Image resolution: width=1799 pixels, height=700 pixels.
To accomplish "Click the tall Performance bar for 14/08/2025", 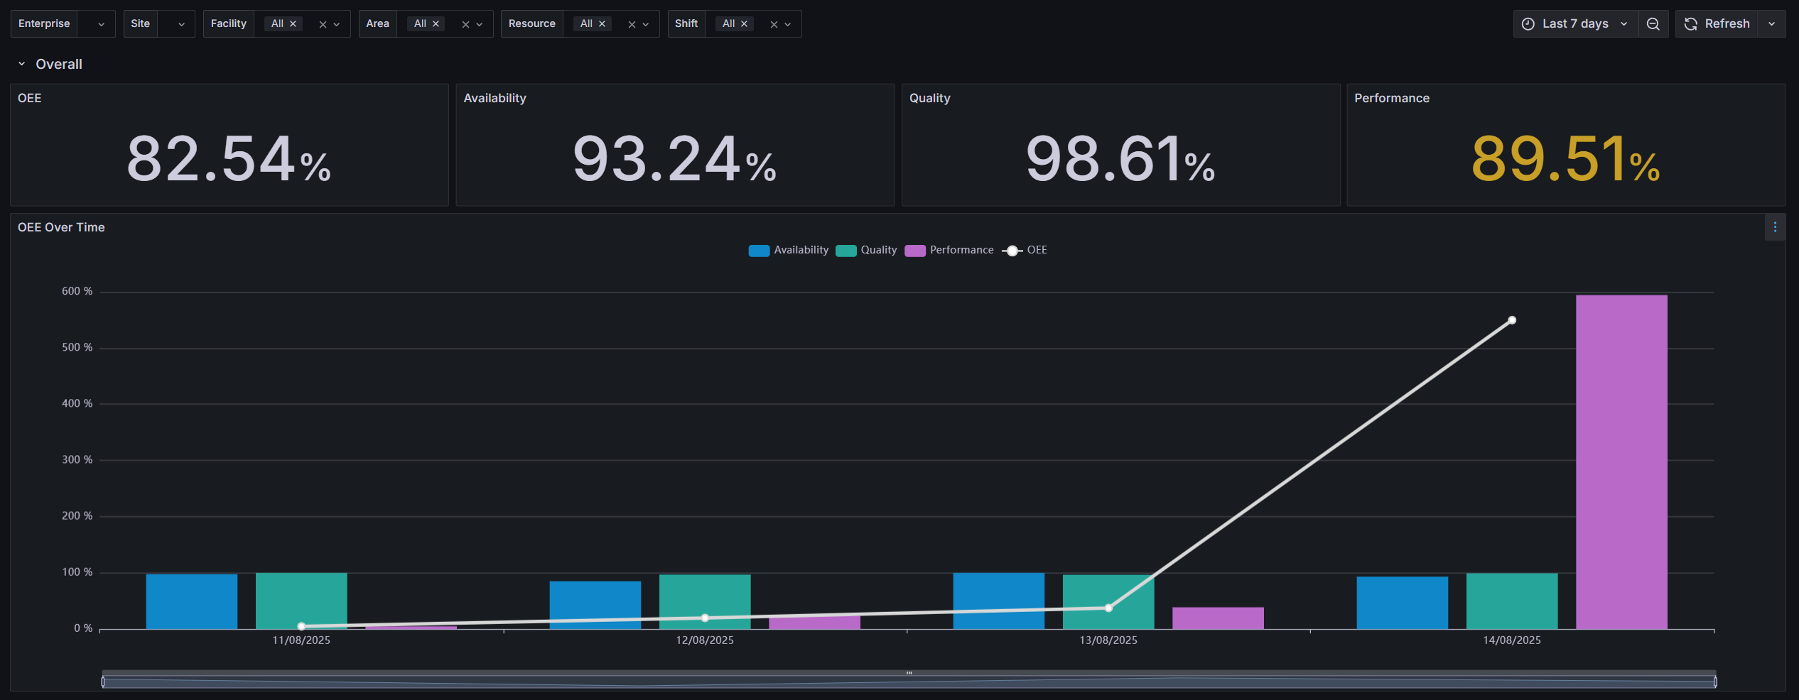I will coord(1621,461).
